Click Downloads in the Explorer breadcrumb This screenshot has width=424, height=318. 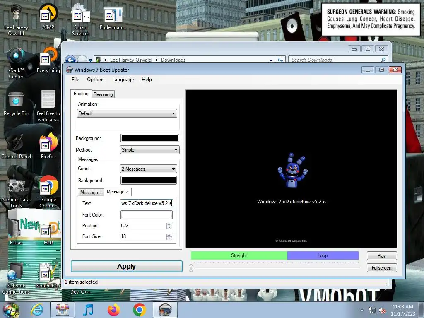pos(173,60)
